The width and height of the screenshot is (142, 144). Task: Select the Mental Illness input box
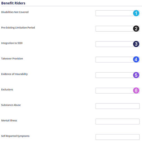117,122
